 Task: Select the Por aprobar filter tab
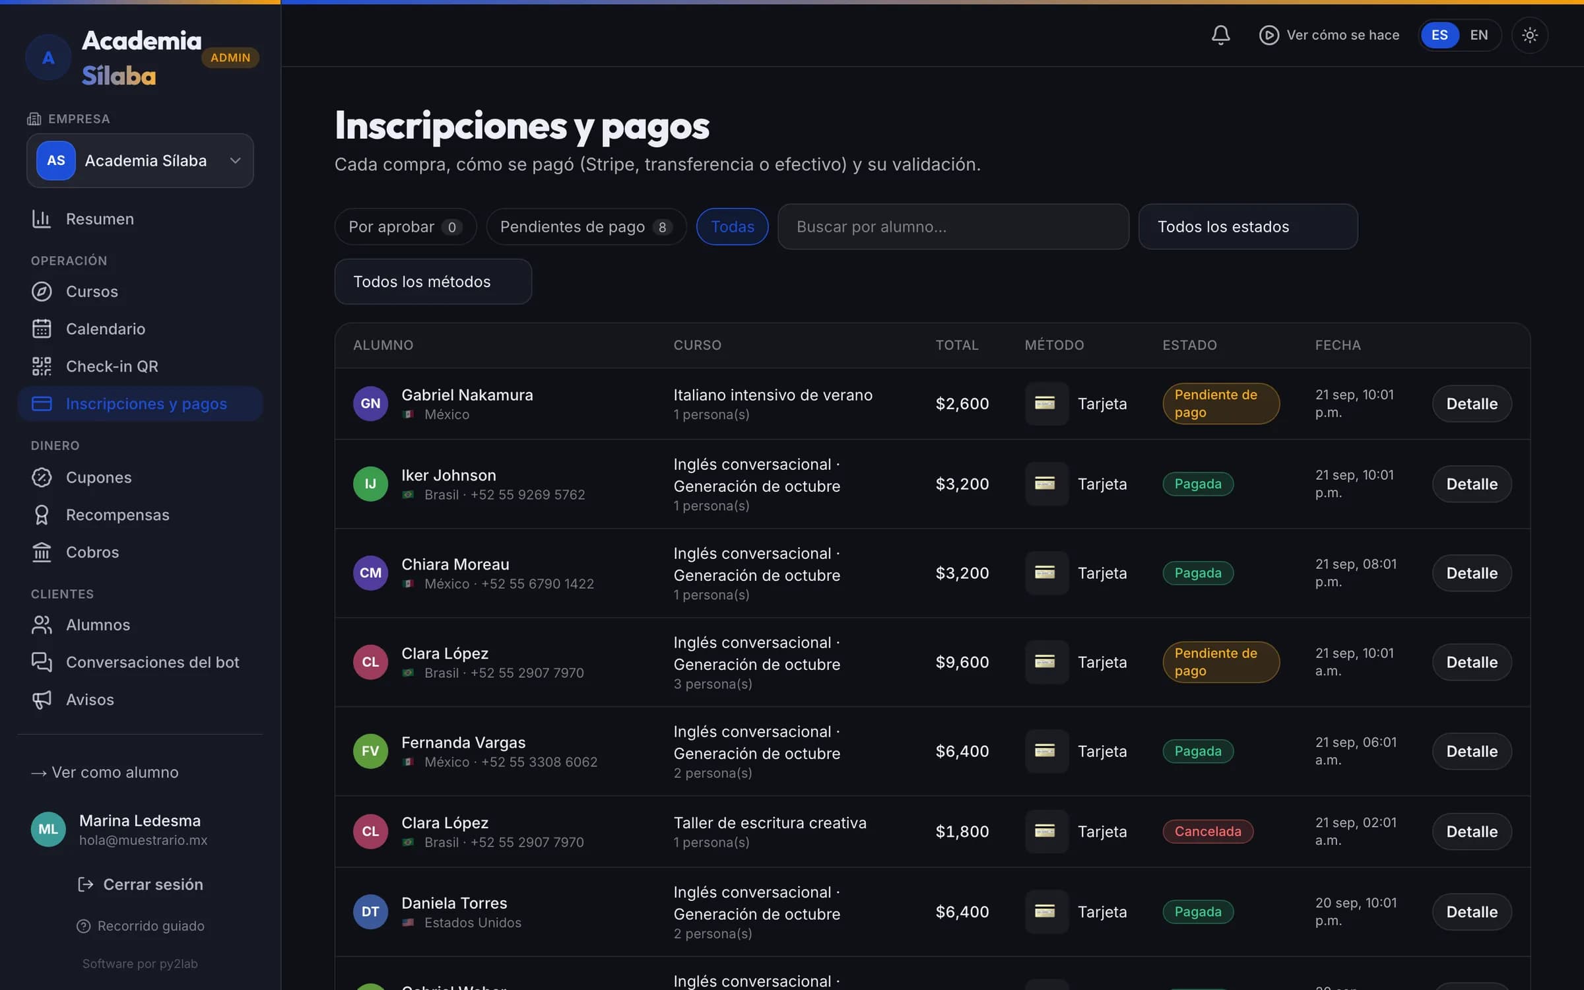click(x=405, y=226)
